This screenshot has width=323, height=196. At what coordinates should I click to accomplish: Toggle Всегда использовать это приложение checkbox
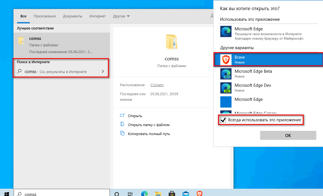pyautogui.click(x=223, y=120)
